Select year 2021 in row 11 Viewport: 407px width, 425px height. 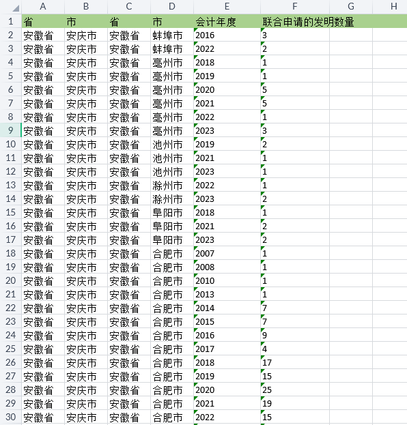[x=227, y=158]
